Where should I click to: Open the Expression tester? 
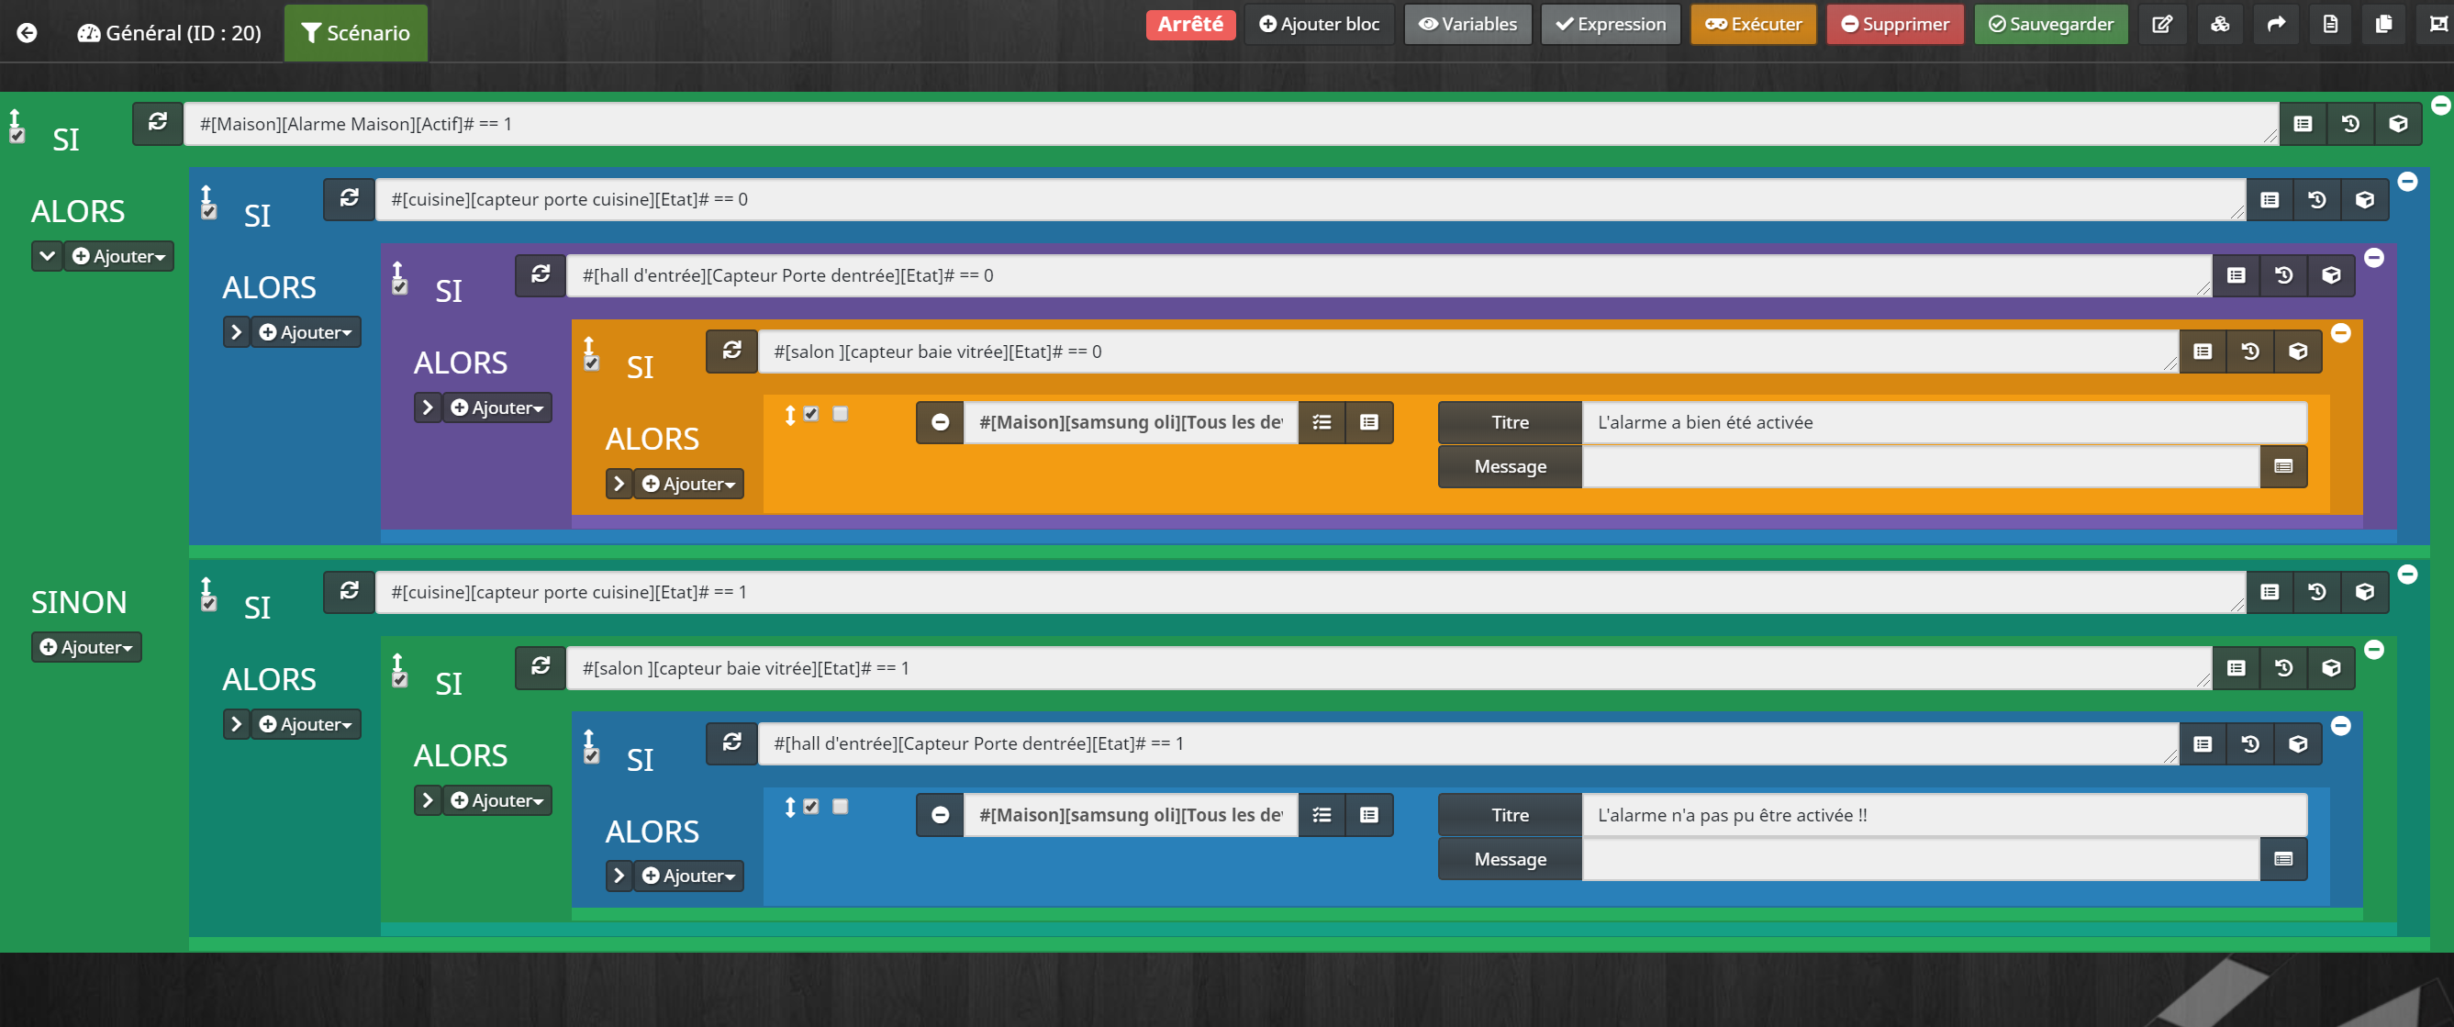click(x=1610, y=24)
